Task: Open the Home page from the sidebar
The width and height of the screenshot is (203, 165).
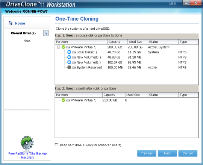Action: coord(20,23)
